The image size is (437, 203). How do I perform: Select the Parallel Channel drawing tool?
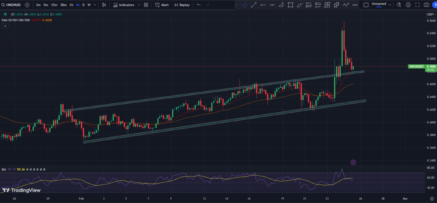(281, 5)
